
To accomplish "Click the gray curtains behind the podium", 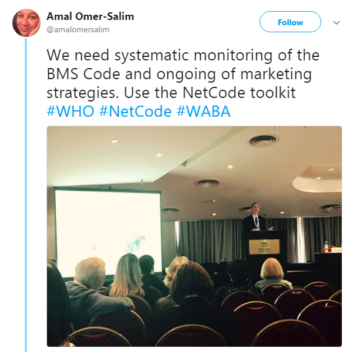I will click(210, 241).
